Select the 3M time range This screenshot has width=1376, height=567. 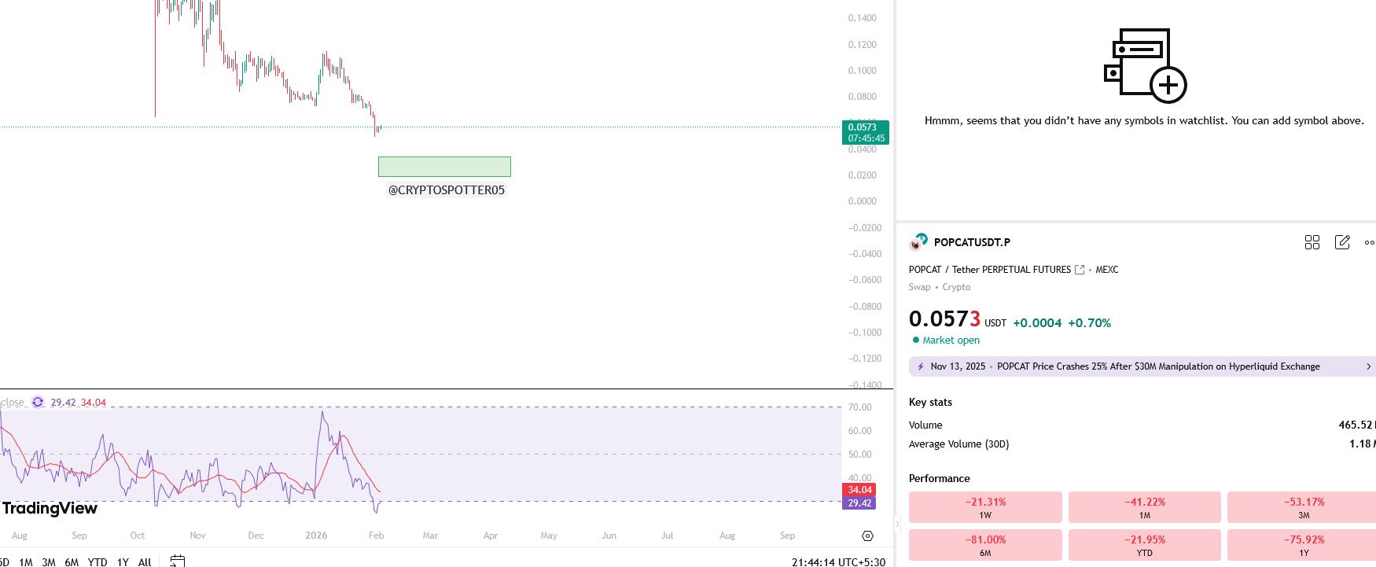point(49,561)
